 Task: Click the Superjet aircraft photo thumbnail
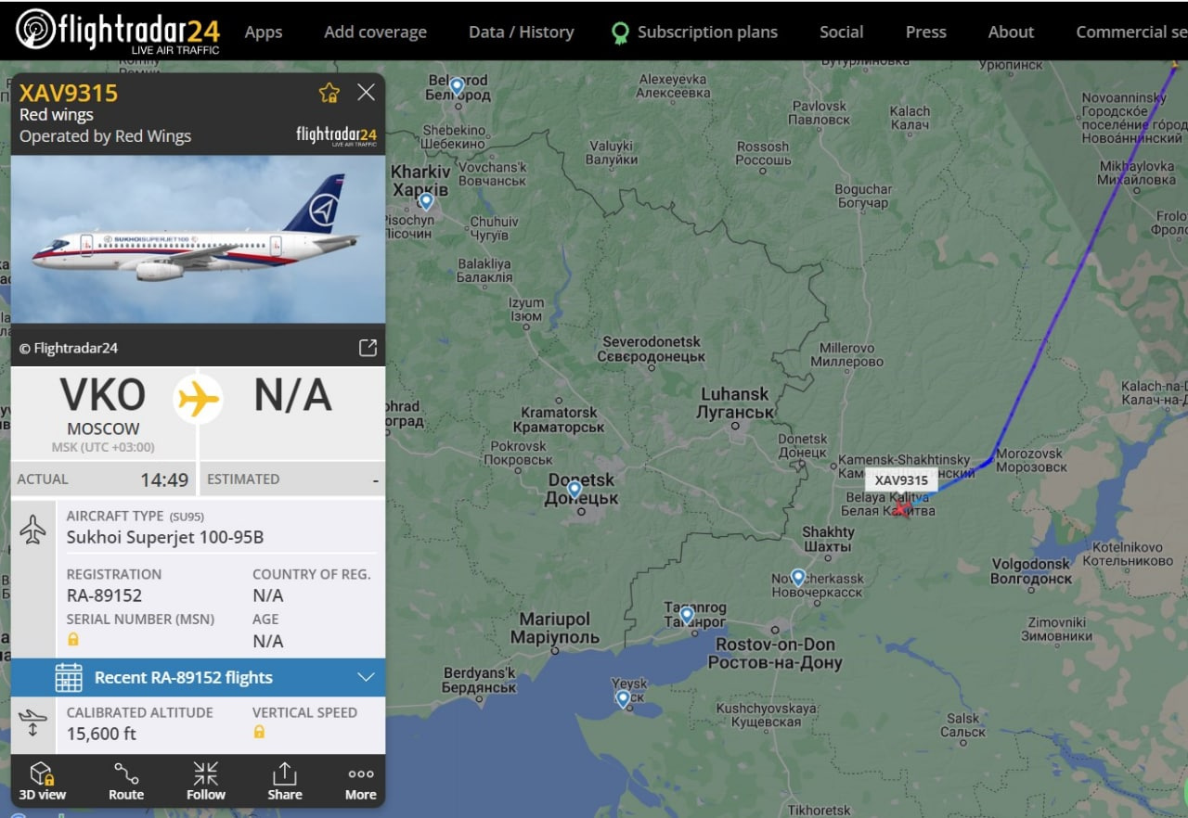198,238
